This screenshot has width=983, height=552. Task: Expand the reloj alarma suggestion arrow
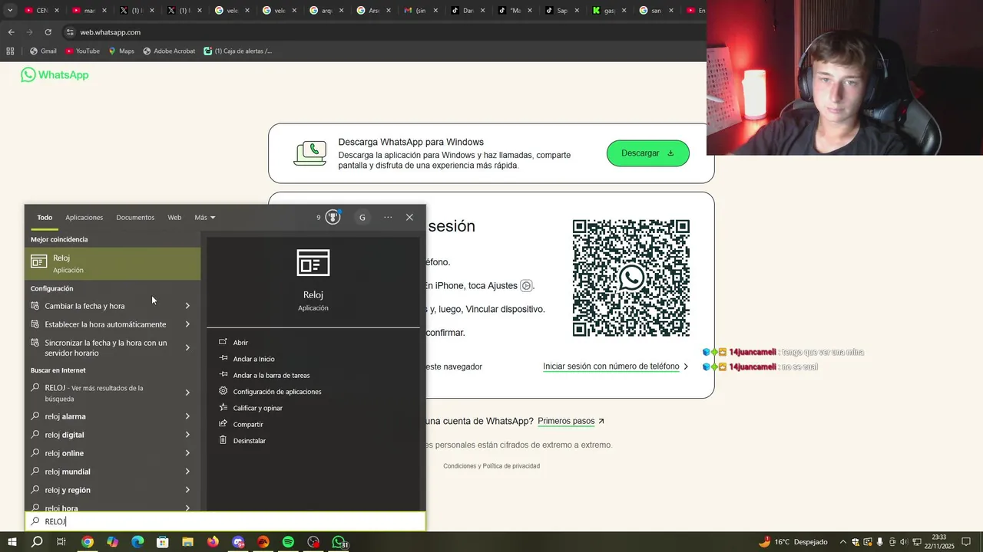click(187, 416)
